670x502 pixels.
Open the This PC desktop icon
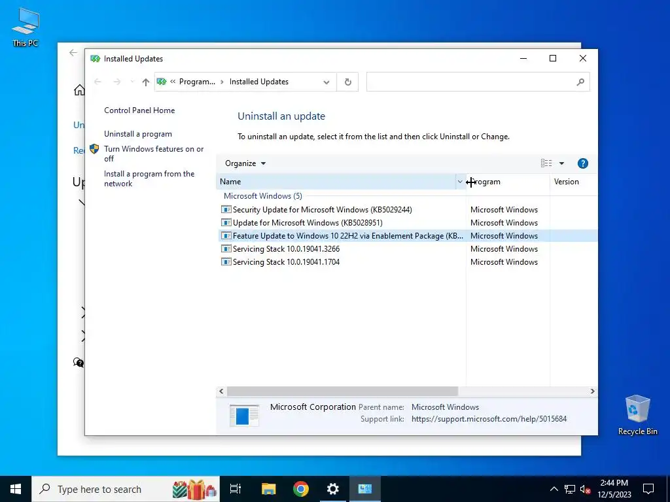[x=26, y=27]
